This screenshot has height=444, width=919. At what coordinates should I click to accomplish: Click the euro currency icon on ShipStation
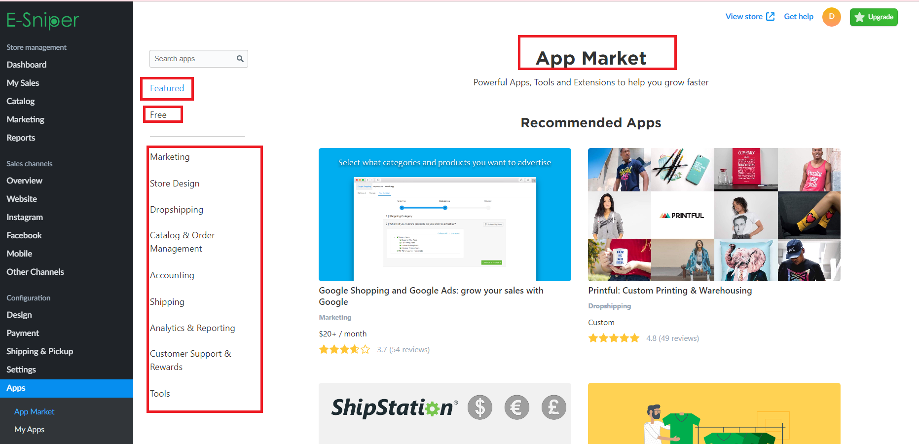516,407
